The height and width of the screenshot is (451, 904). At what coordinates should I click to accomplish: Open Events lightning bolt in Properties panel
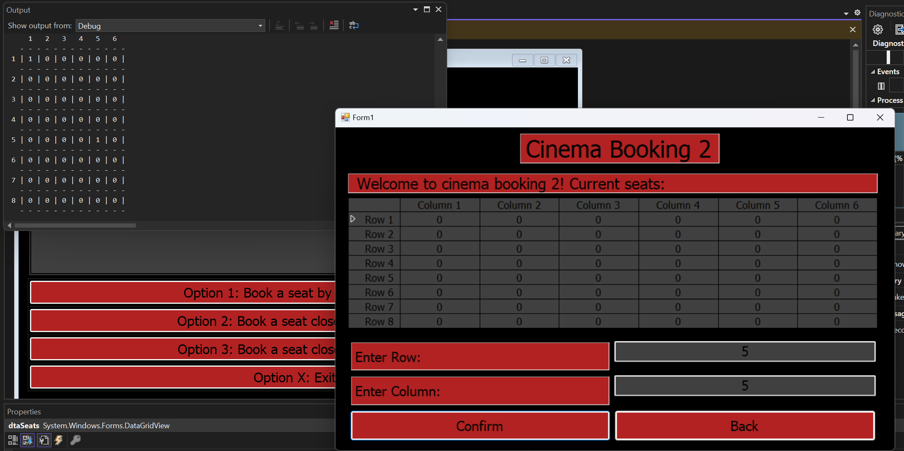click(x=59, y=440)
